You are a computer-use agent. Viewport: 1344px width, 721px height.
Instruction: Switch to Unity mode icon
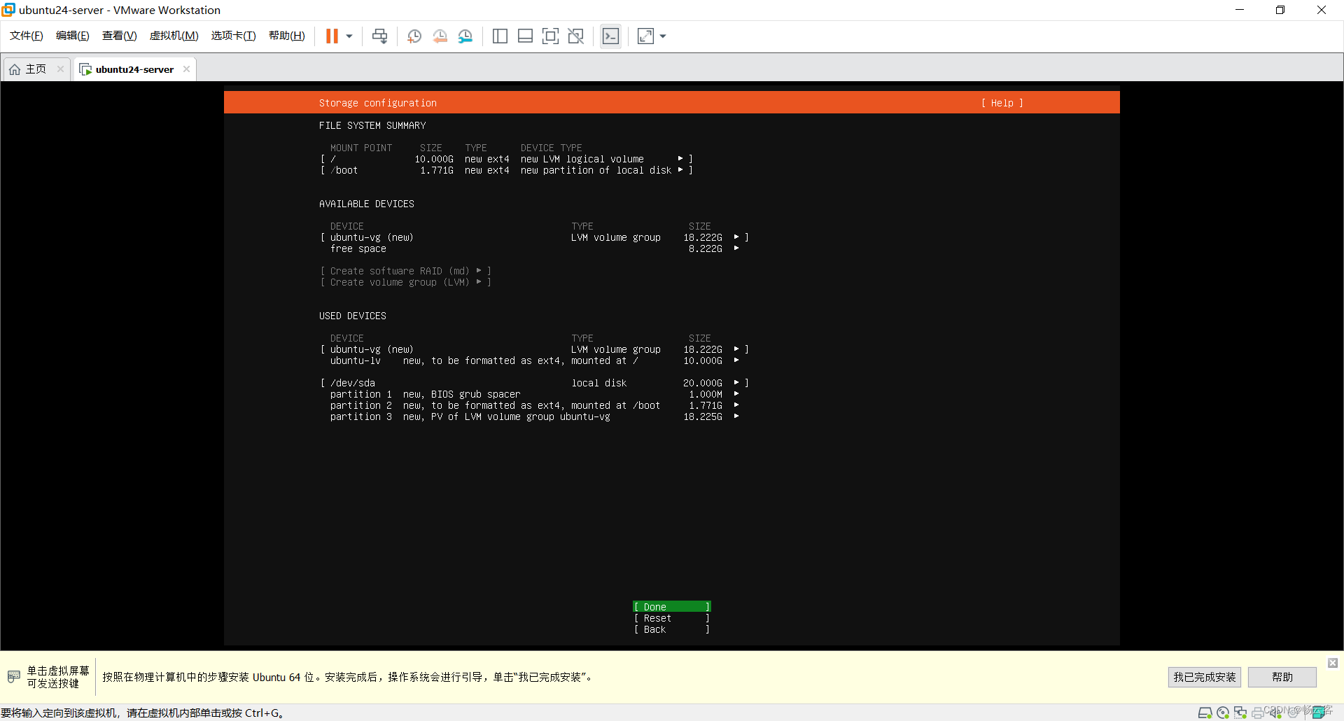[x=575, y=36]
